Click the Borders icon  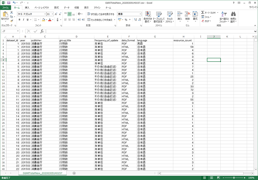pyautogui.click(x=35, y=20)
